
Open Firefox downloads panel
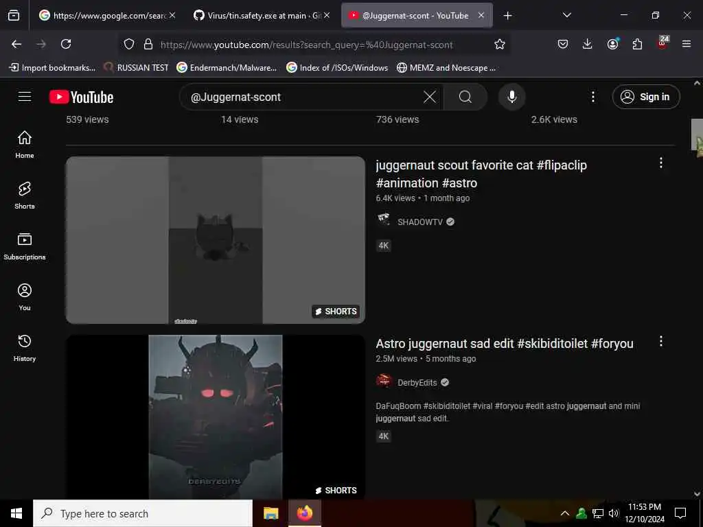(588, 44)
